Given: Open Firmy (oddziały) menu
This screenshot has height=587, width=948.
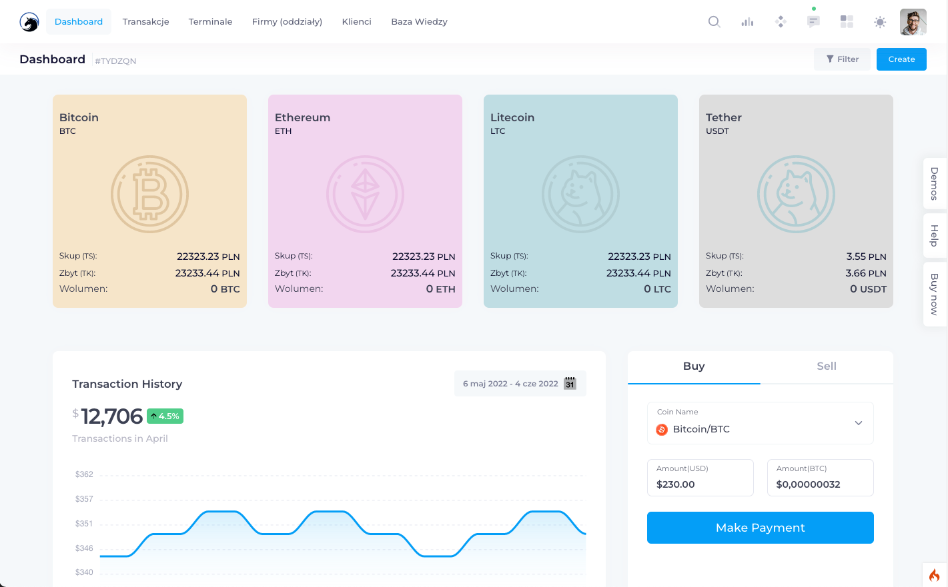Looking at the screenshot, I should [287, 22].
